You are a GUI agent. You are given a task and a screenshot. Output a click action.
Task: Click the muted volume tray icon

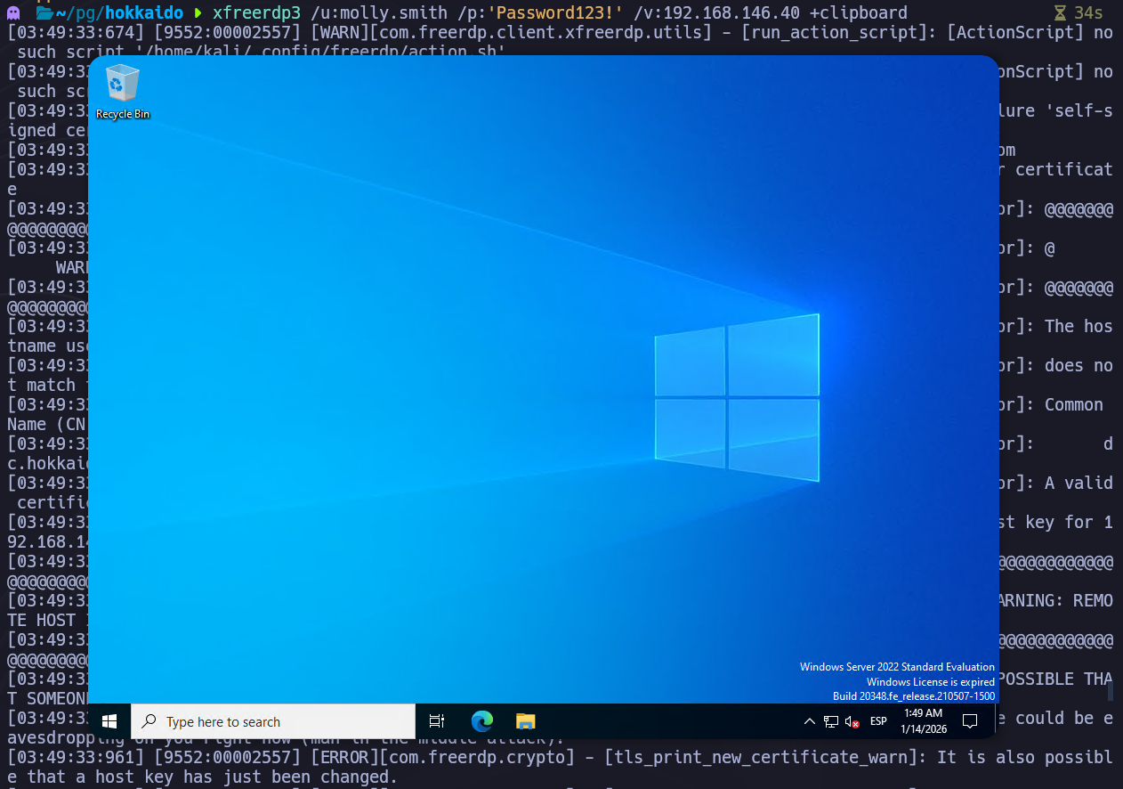(x=852, y=721)
